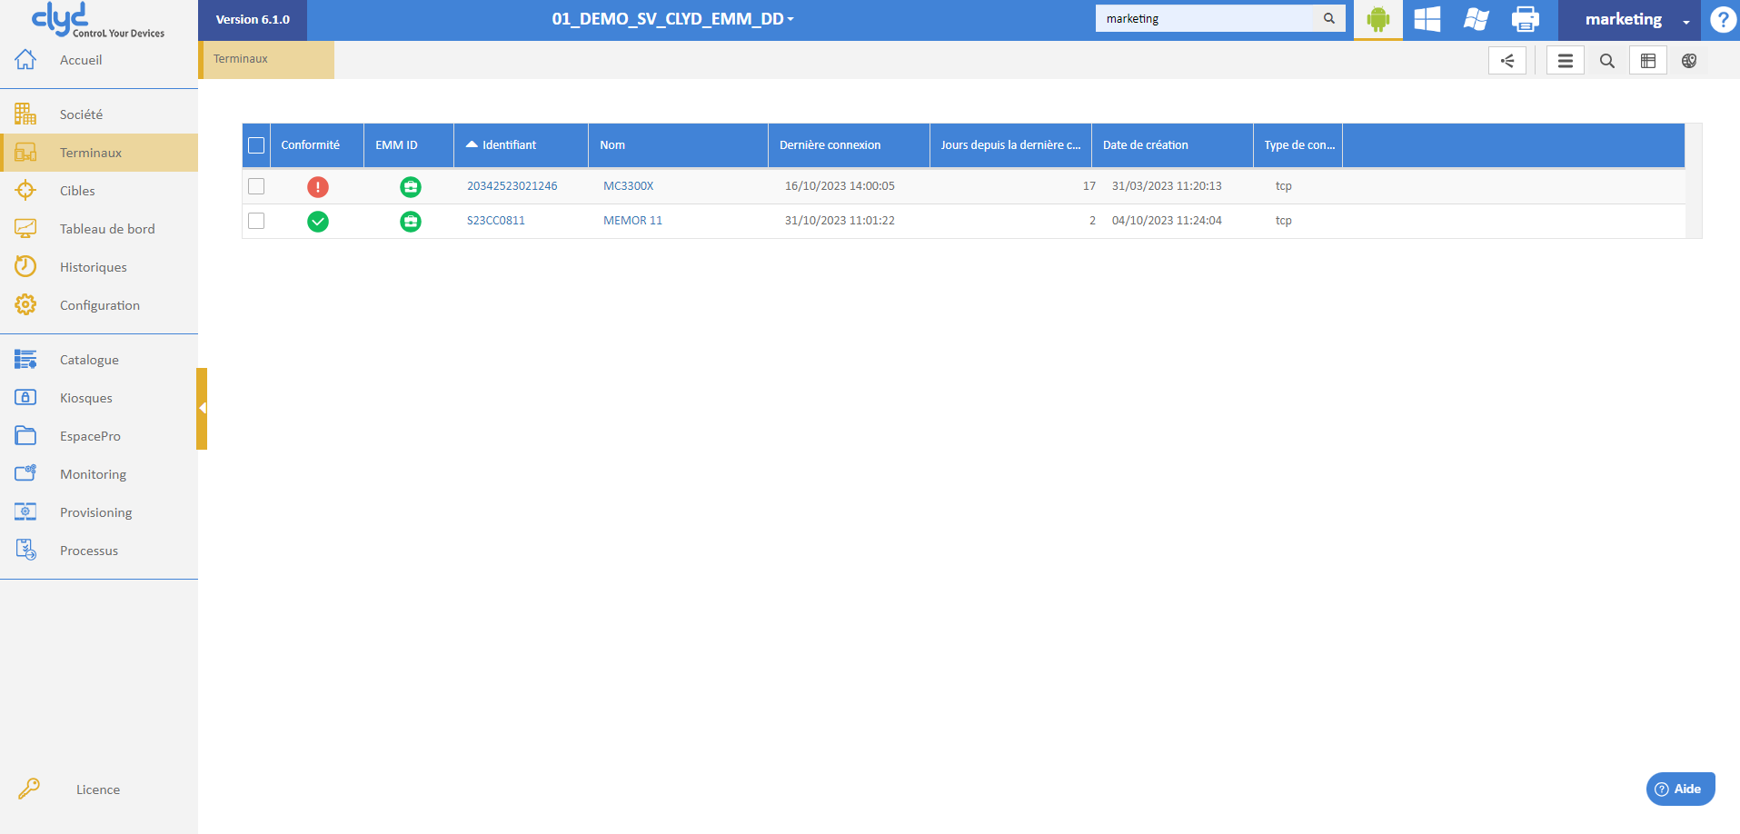1740x834 pixels.
Task: Open Historiques from sidebar
Action: coord(94,267)
